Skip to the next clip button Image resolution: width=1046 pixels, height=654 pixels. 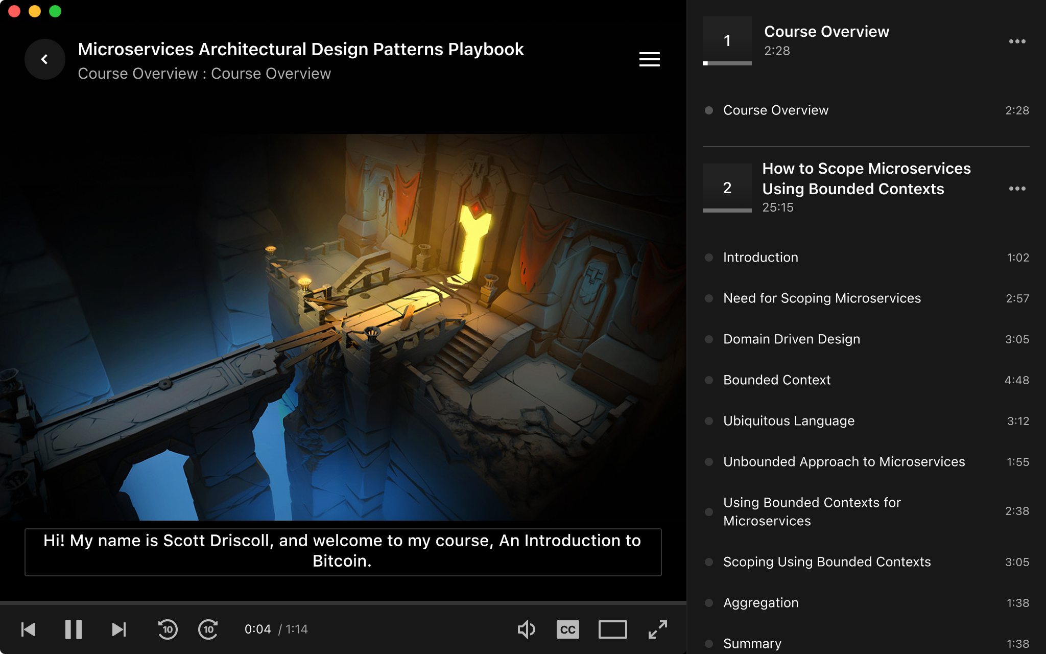(119, 629)
